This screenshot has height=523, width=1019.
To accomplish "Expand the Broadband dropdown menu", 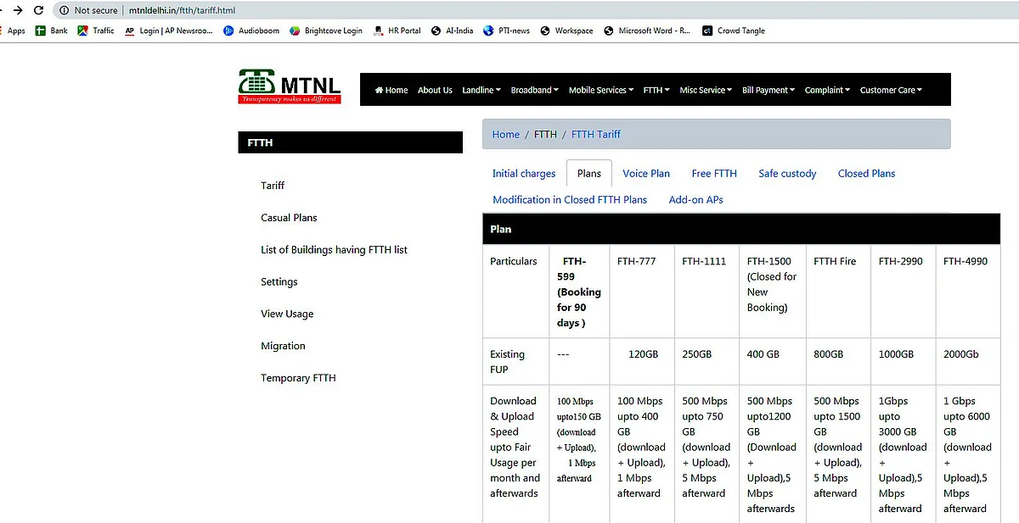I will [535, 90].
